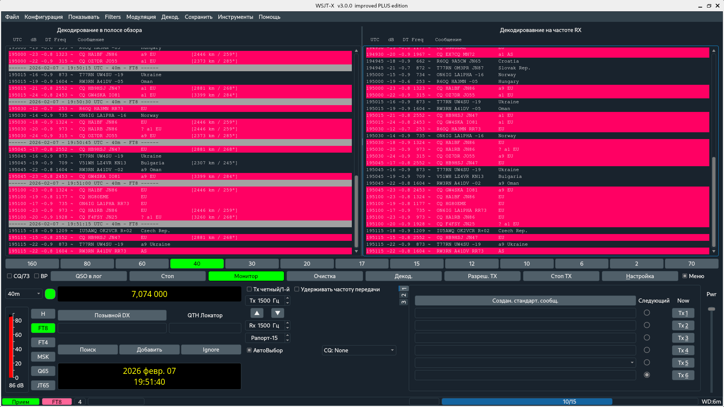Open the Инструменты menu
724x407 pixels.
click(235, 17)
